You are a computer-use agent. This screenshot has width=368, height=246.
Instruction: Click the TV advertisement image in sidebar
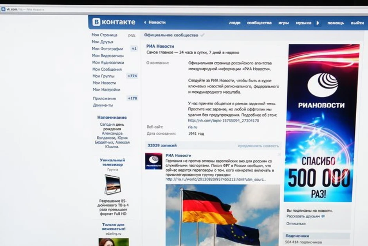click(x=113, y=184)
